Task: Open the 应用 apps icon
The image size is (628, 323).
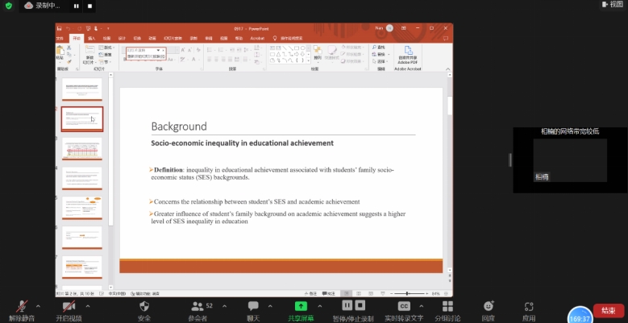Action: pos(529,307)
